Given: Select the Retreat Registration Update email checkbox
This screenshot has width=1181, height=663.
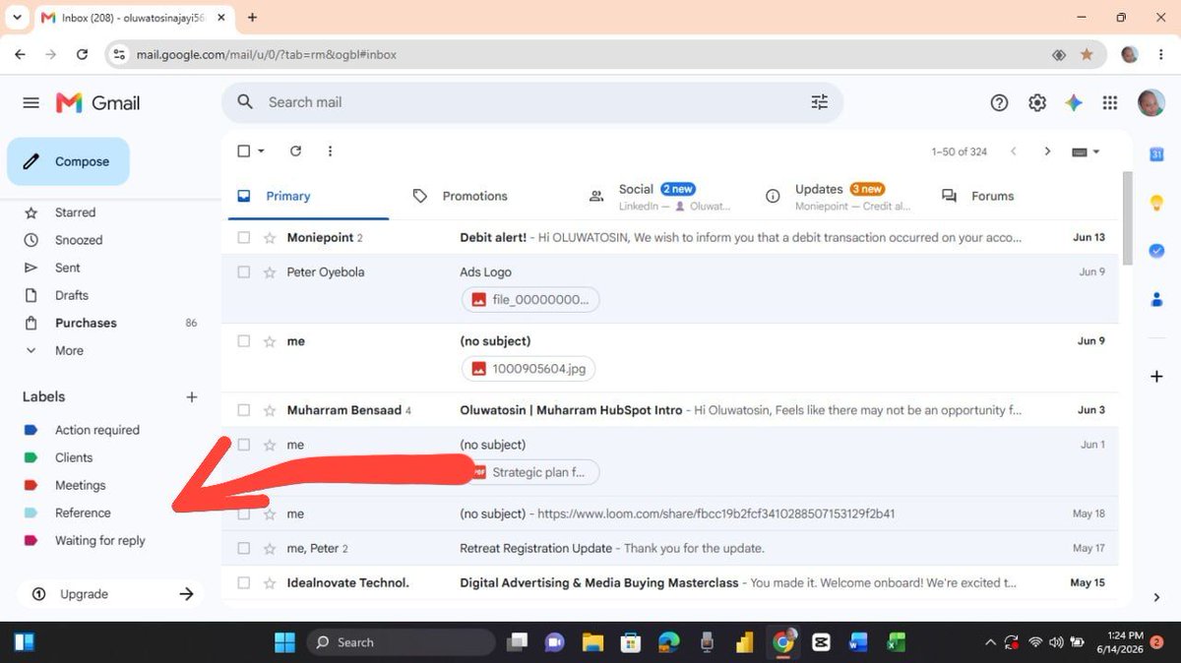Looking at the screenshot, I should pyautogui.click(x=244, y=548).
